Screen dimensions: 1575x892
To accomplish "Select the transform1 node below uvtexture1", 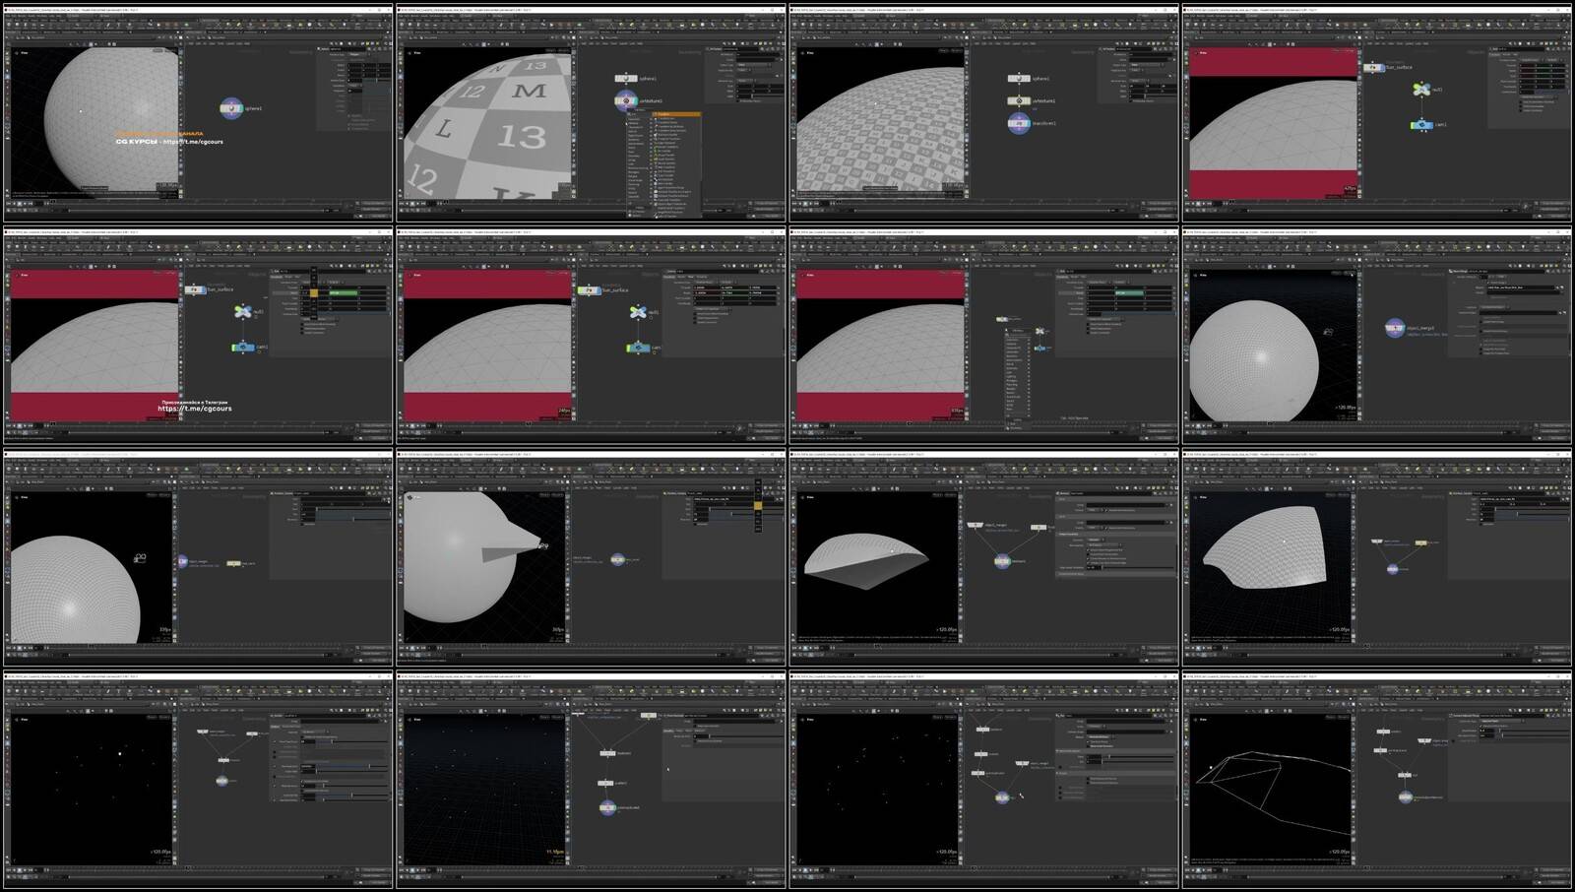I will (1019, 123).
